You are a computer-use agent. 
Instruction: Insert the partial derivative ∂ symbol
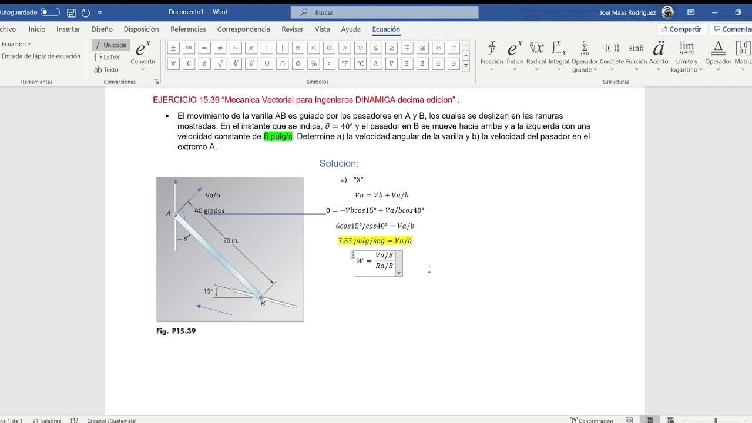coord(204,63)
